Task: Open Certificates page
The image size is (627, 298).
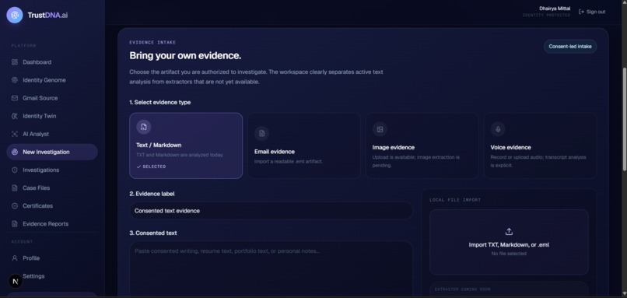Action: click(52, 206)
